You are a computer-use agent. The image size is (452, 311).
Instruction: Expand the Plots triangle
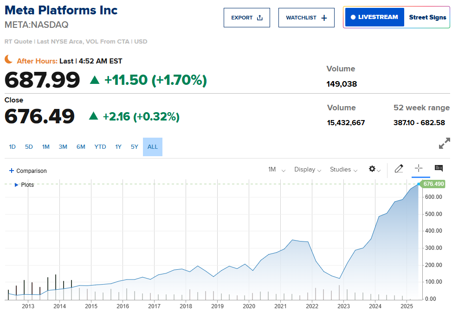[x=17, y=185]
